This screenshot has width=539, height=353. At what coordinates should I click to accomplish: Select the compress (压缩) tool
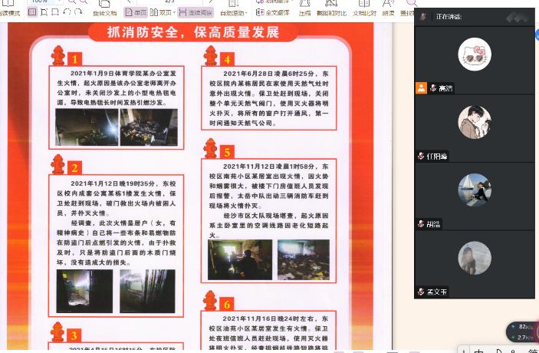click(305, 12)
